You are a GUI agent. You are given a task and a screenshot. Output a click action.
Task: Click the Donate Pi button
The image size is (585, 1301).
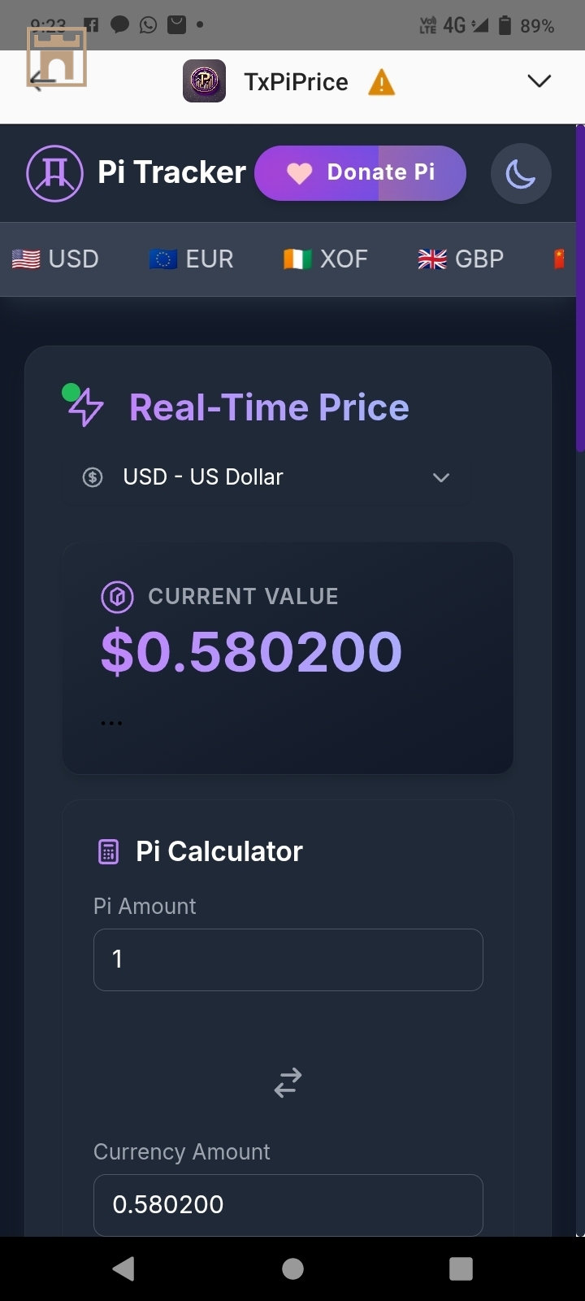360,172
